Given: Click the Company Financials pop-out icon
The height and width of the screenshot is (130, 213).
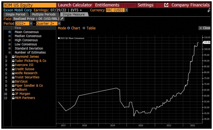Looking at the screenshot, I should click(166, 5).
